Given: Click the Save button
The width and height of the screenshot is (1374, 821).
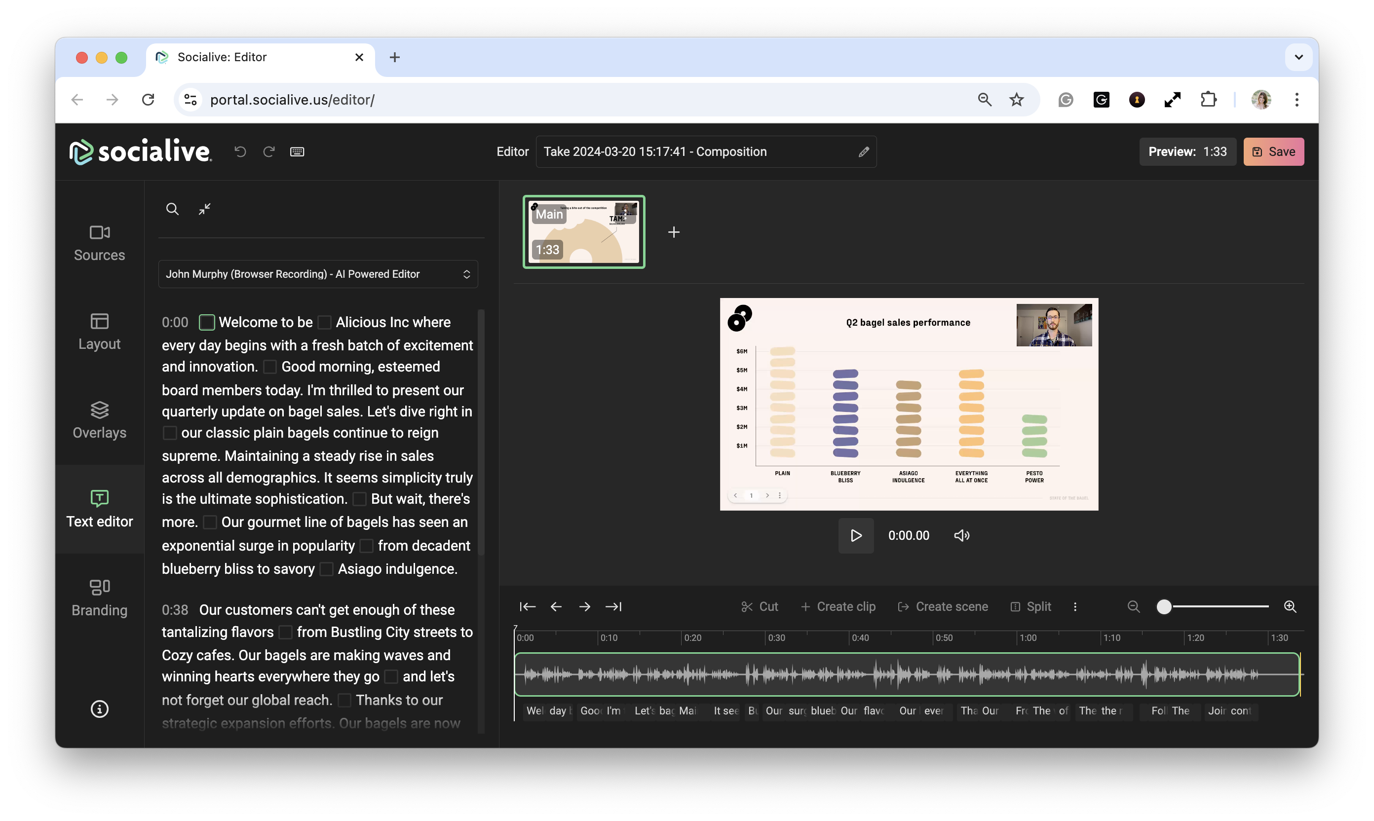Looking at the screenshot, I should click(x=1273, y=151).
